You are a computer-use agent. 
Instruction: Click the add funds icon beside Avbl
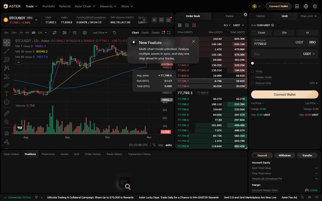(x=272, y=25)
